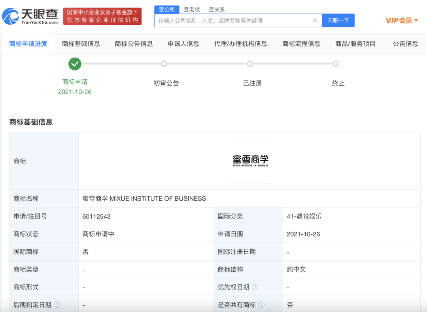Click the 商标结构 label cell
The height and width of the screenshot is (312, 427).
point(248,269)
